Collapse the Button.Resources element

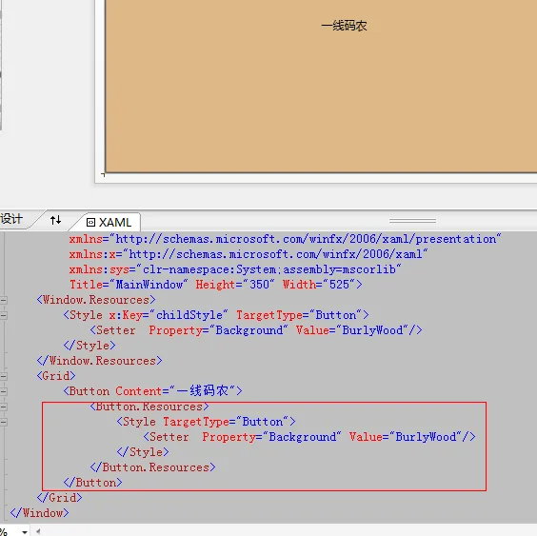click(x=4, y=407)
